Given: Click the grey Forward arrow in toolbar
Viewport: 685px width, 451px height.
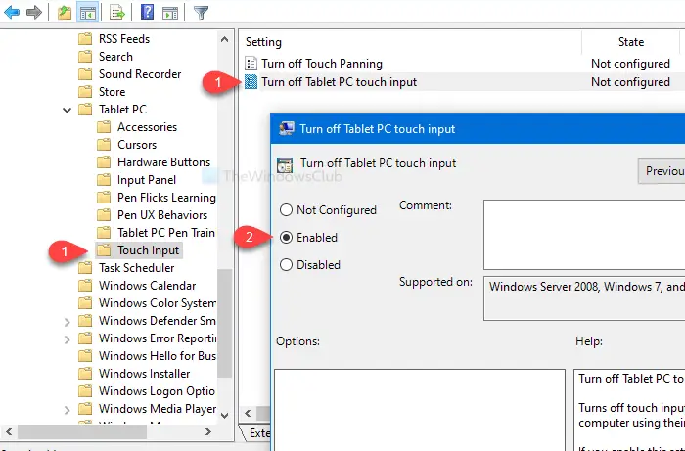Looking at the screenshot, I should [34, 12].
